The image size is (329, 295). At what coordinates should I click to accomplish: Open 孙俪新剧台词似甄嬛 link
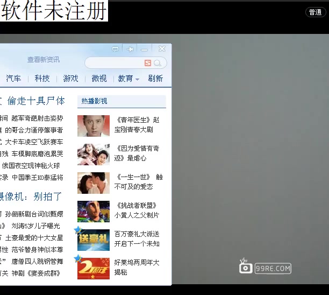click(x=34, y=214)
